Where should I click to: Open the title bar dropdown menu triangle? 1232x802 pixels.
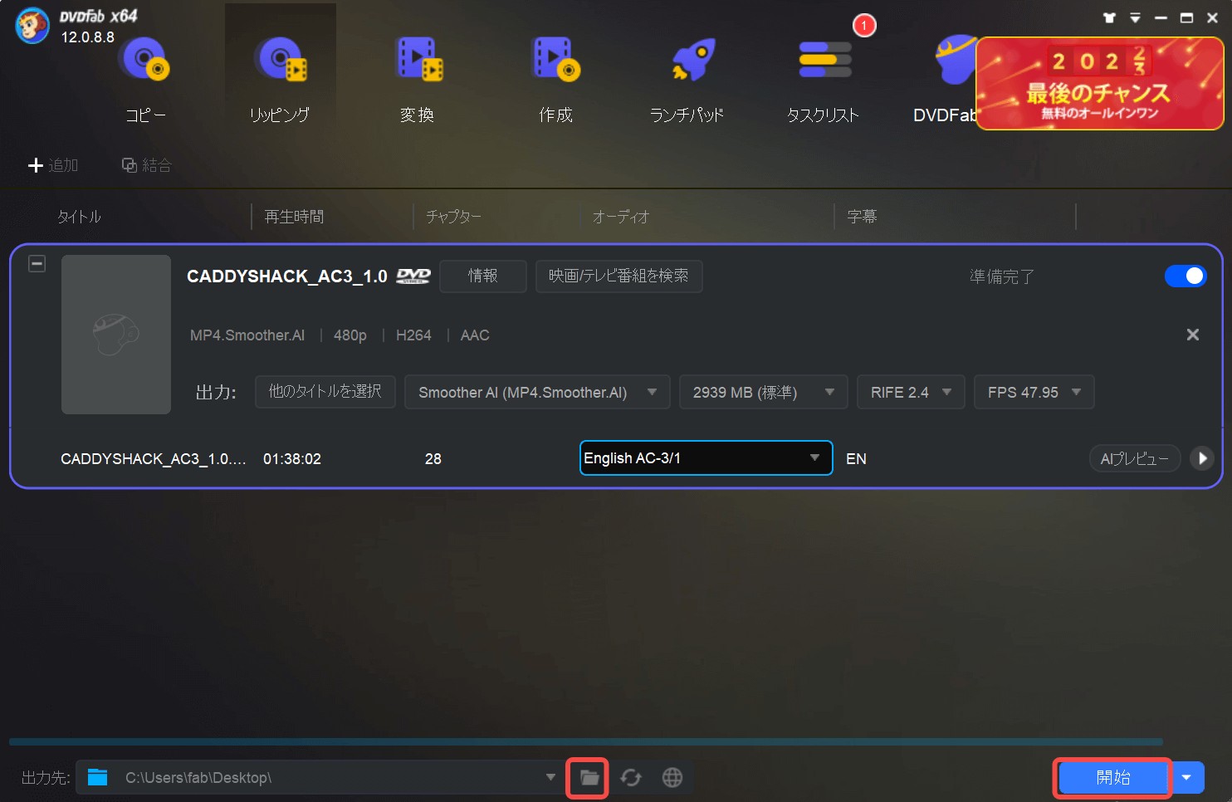(x=1135, y=17)
